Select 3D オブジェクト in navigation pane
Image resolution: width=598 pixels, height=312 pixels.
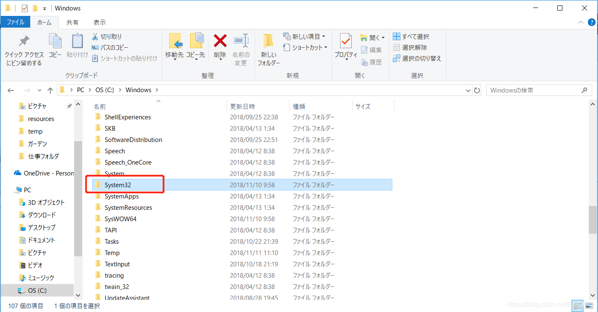tap(42, 202)
